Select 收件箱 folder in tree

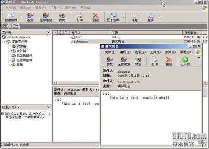pos(19,46)
